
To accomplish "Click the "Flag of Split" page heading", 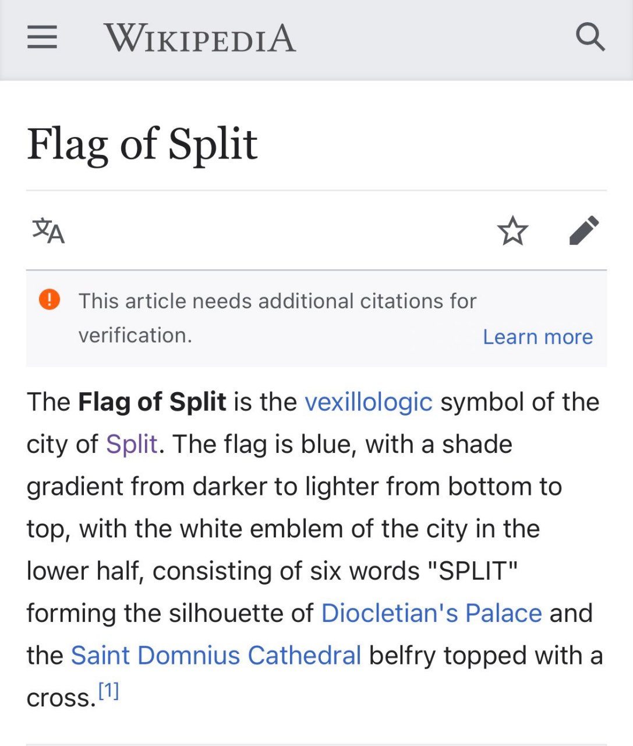I will (142, 145).
